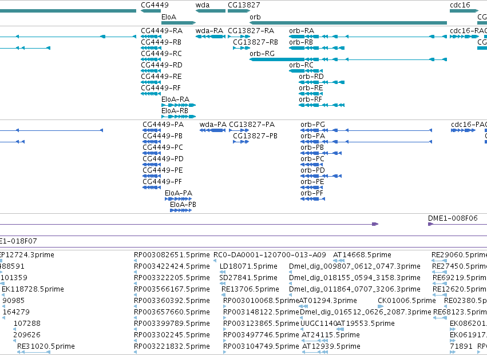The height and width of the screenshot is (355, 487).
Task: Click the orb-PF protein label
Action: tap(312, 194)
